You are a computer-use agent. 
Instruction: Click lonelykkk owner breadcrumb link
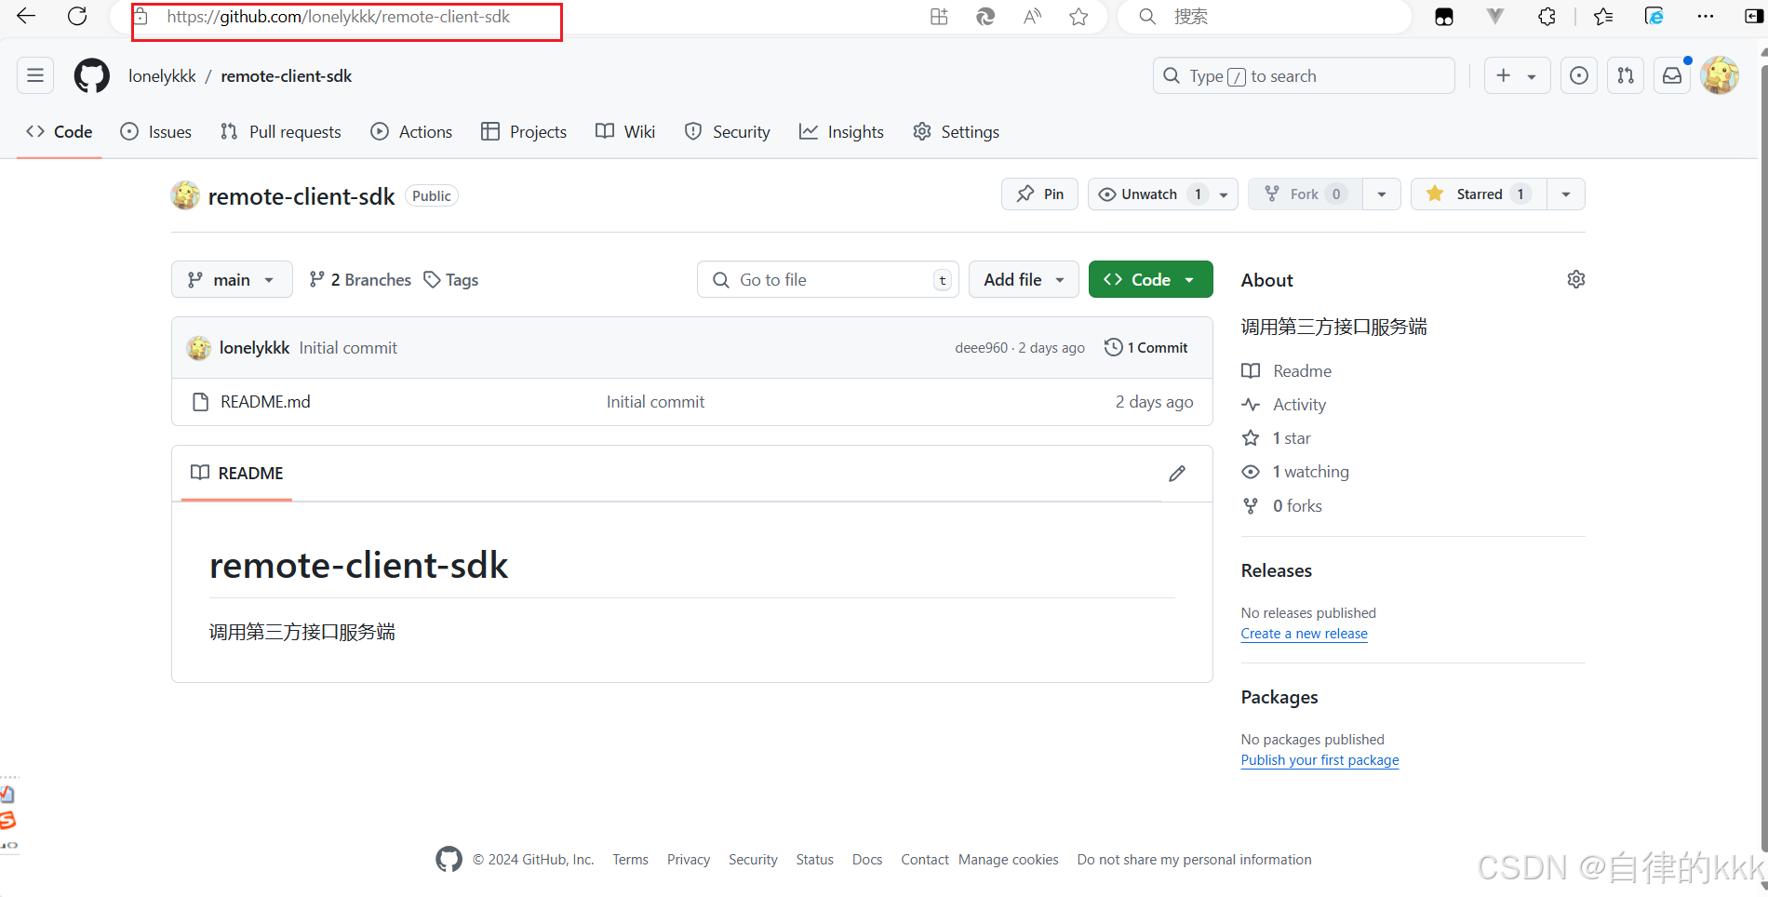click(162, 76)
